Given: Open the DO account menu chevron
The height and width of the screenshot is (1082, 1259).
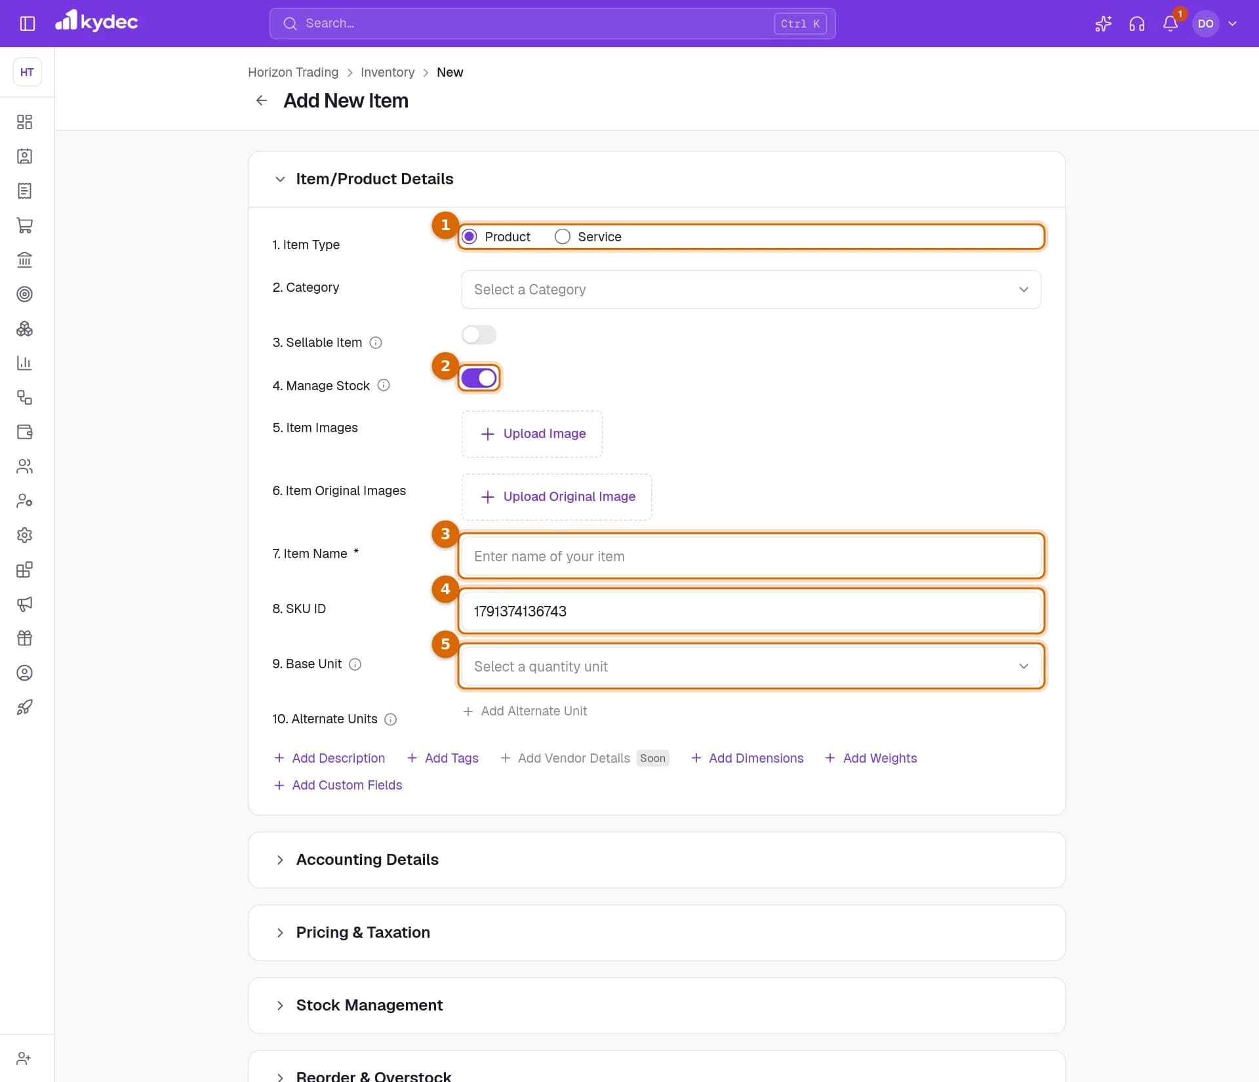Looking at the screenshot, I should pyautogui.click(x=1232, y=24).
